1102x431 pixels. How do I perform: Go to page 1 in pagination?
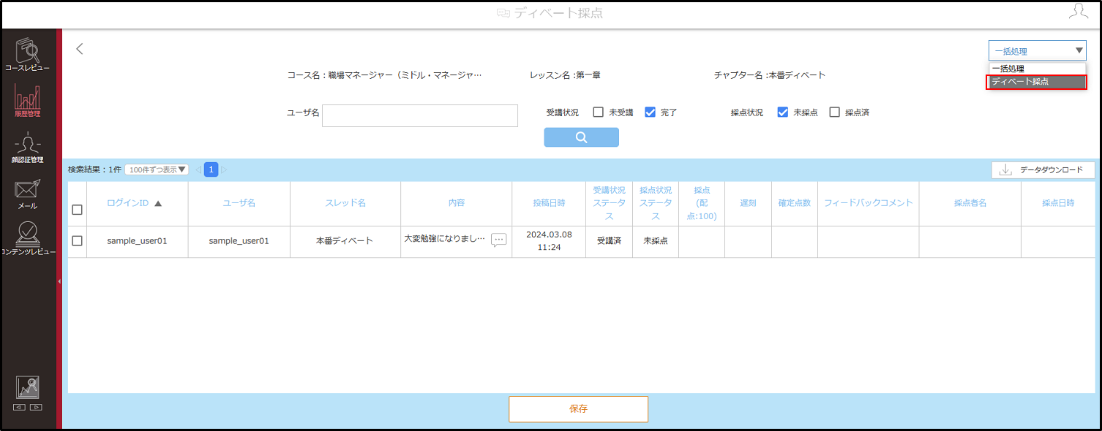point(211,169)
